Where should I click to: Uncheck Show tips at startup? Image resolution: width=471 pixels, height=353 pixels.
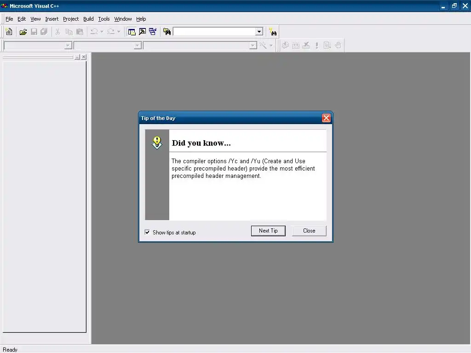(147, 232)
